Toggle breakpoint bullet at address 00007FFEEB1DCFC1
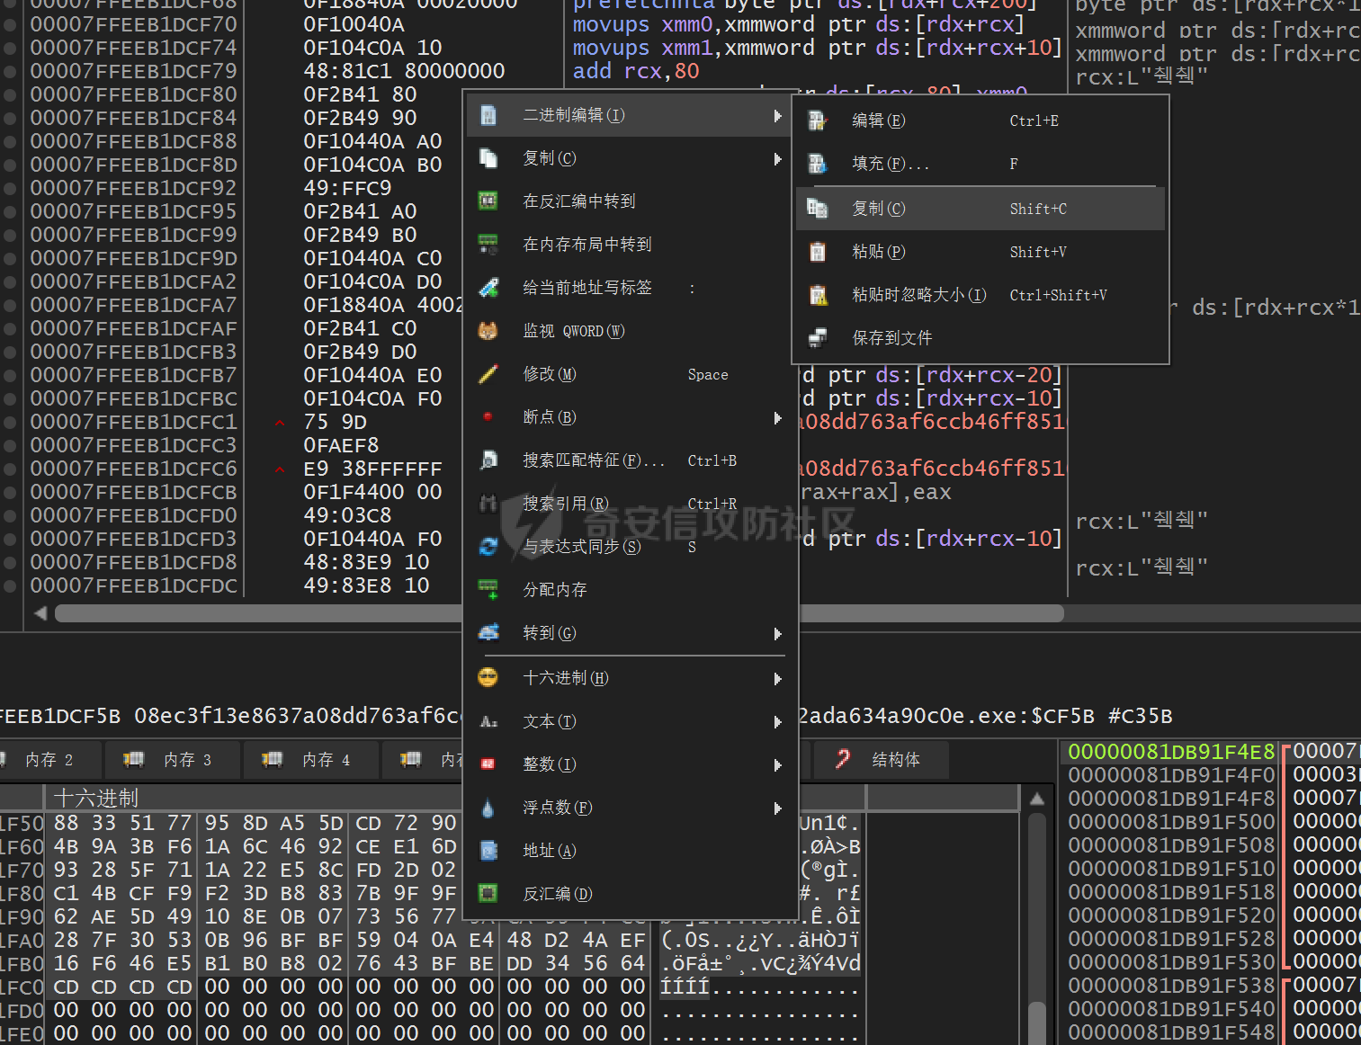 click(x=10, y=422)
